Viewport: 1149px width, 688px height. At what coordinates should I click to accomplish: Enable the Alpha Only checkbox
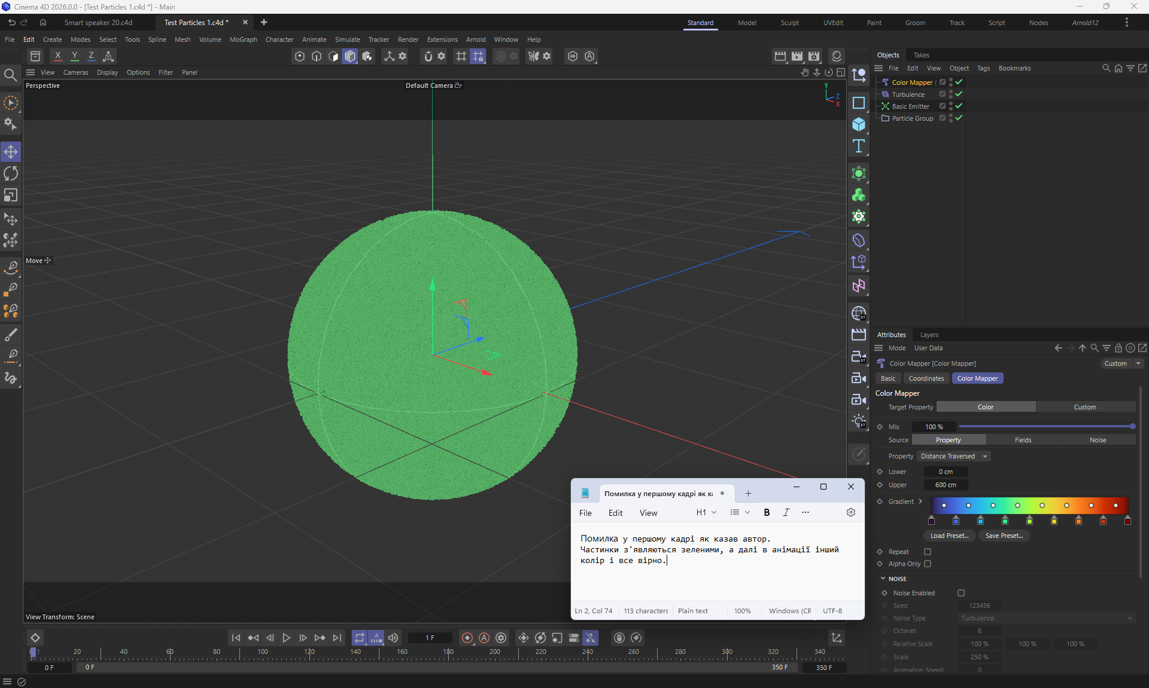[x=928, y=564]
